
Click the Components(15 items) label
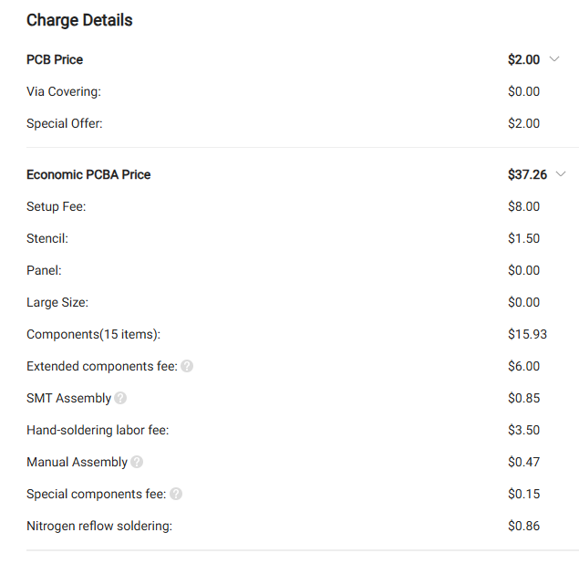(x=93, y=334)
